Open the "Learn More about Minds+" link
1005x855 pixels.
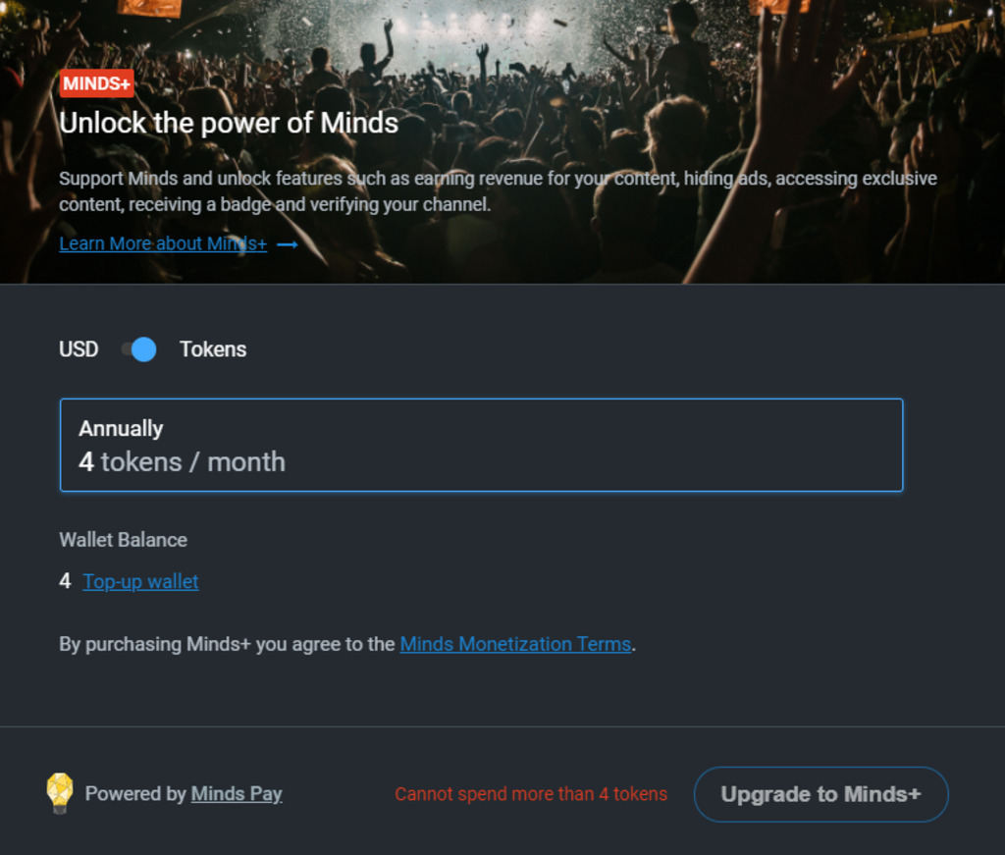[163, 243]
